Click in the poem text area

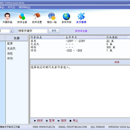click(x=80, y=91)
